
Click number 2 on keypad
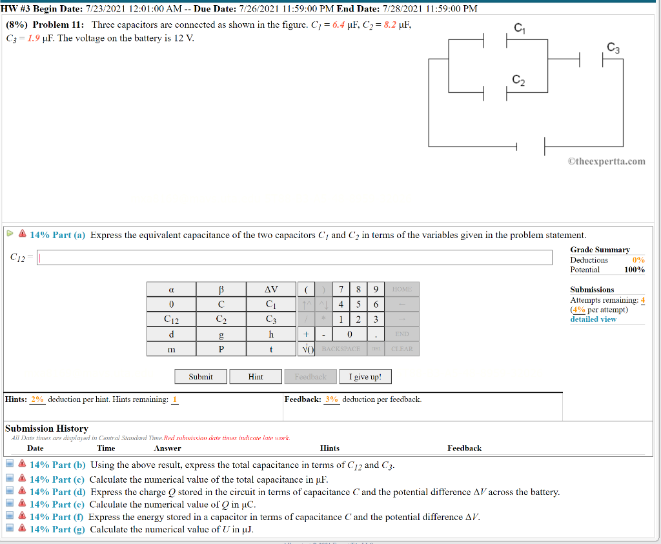pos(358,319)
